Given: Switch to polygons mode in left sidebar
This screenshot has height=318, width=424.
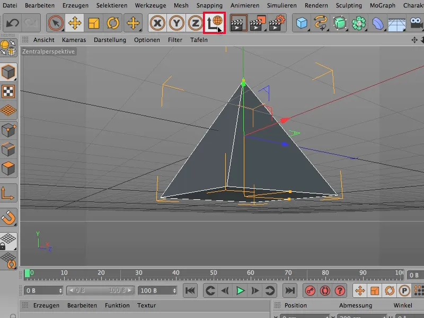Looking at the screenshot, I should pyautogui.click(x=8, y=169).
